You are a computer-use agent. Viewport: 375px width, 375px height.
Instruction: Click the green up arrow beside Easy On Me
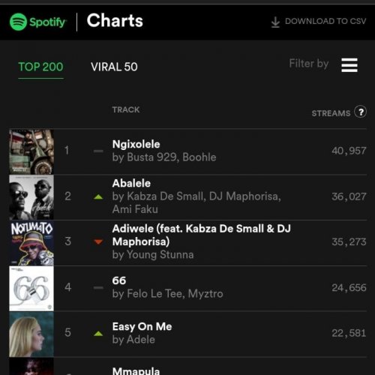point(98,333)
